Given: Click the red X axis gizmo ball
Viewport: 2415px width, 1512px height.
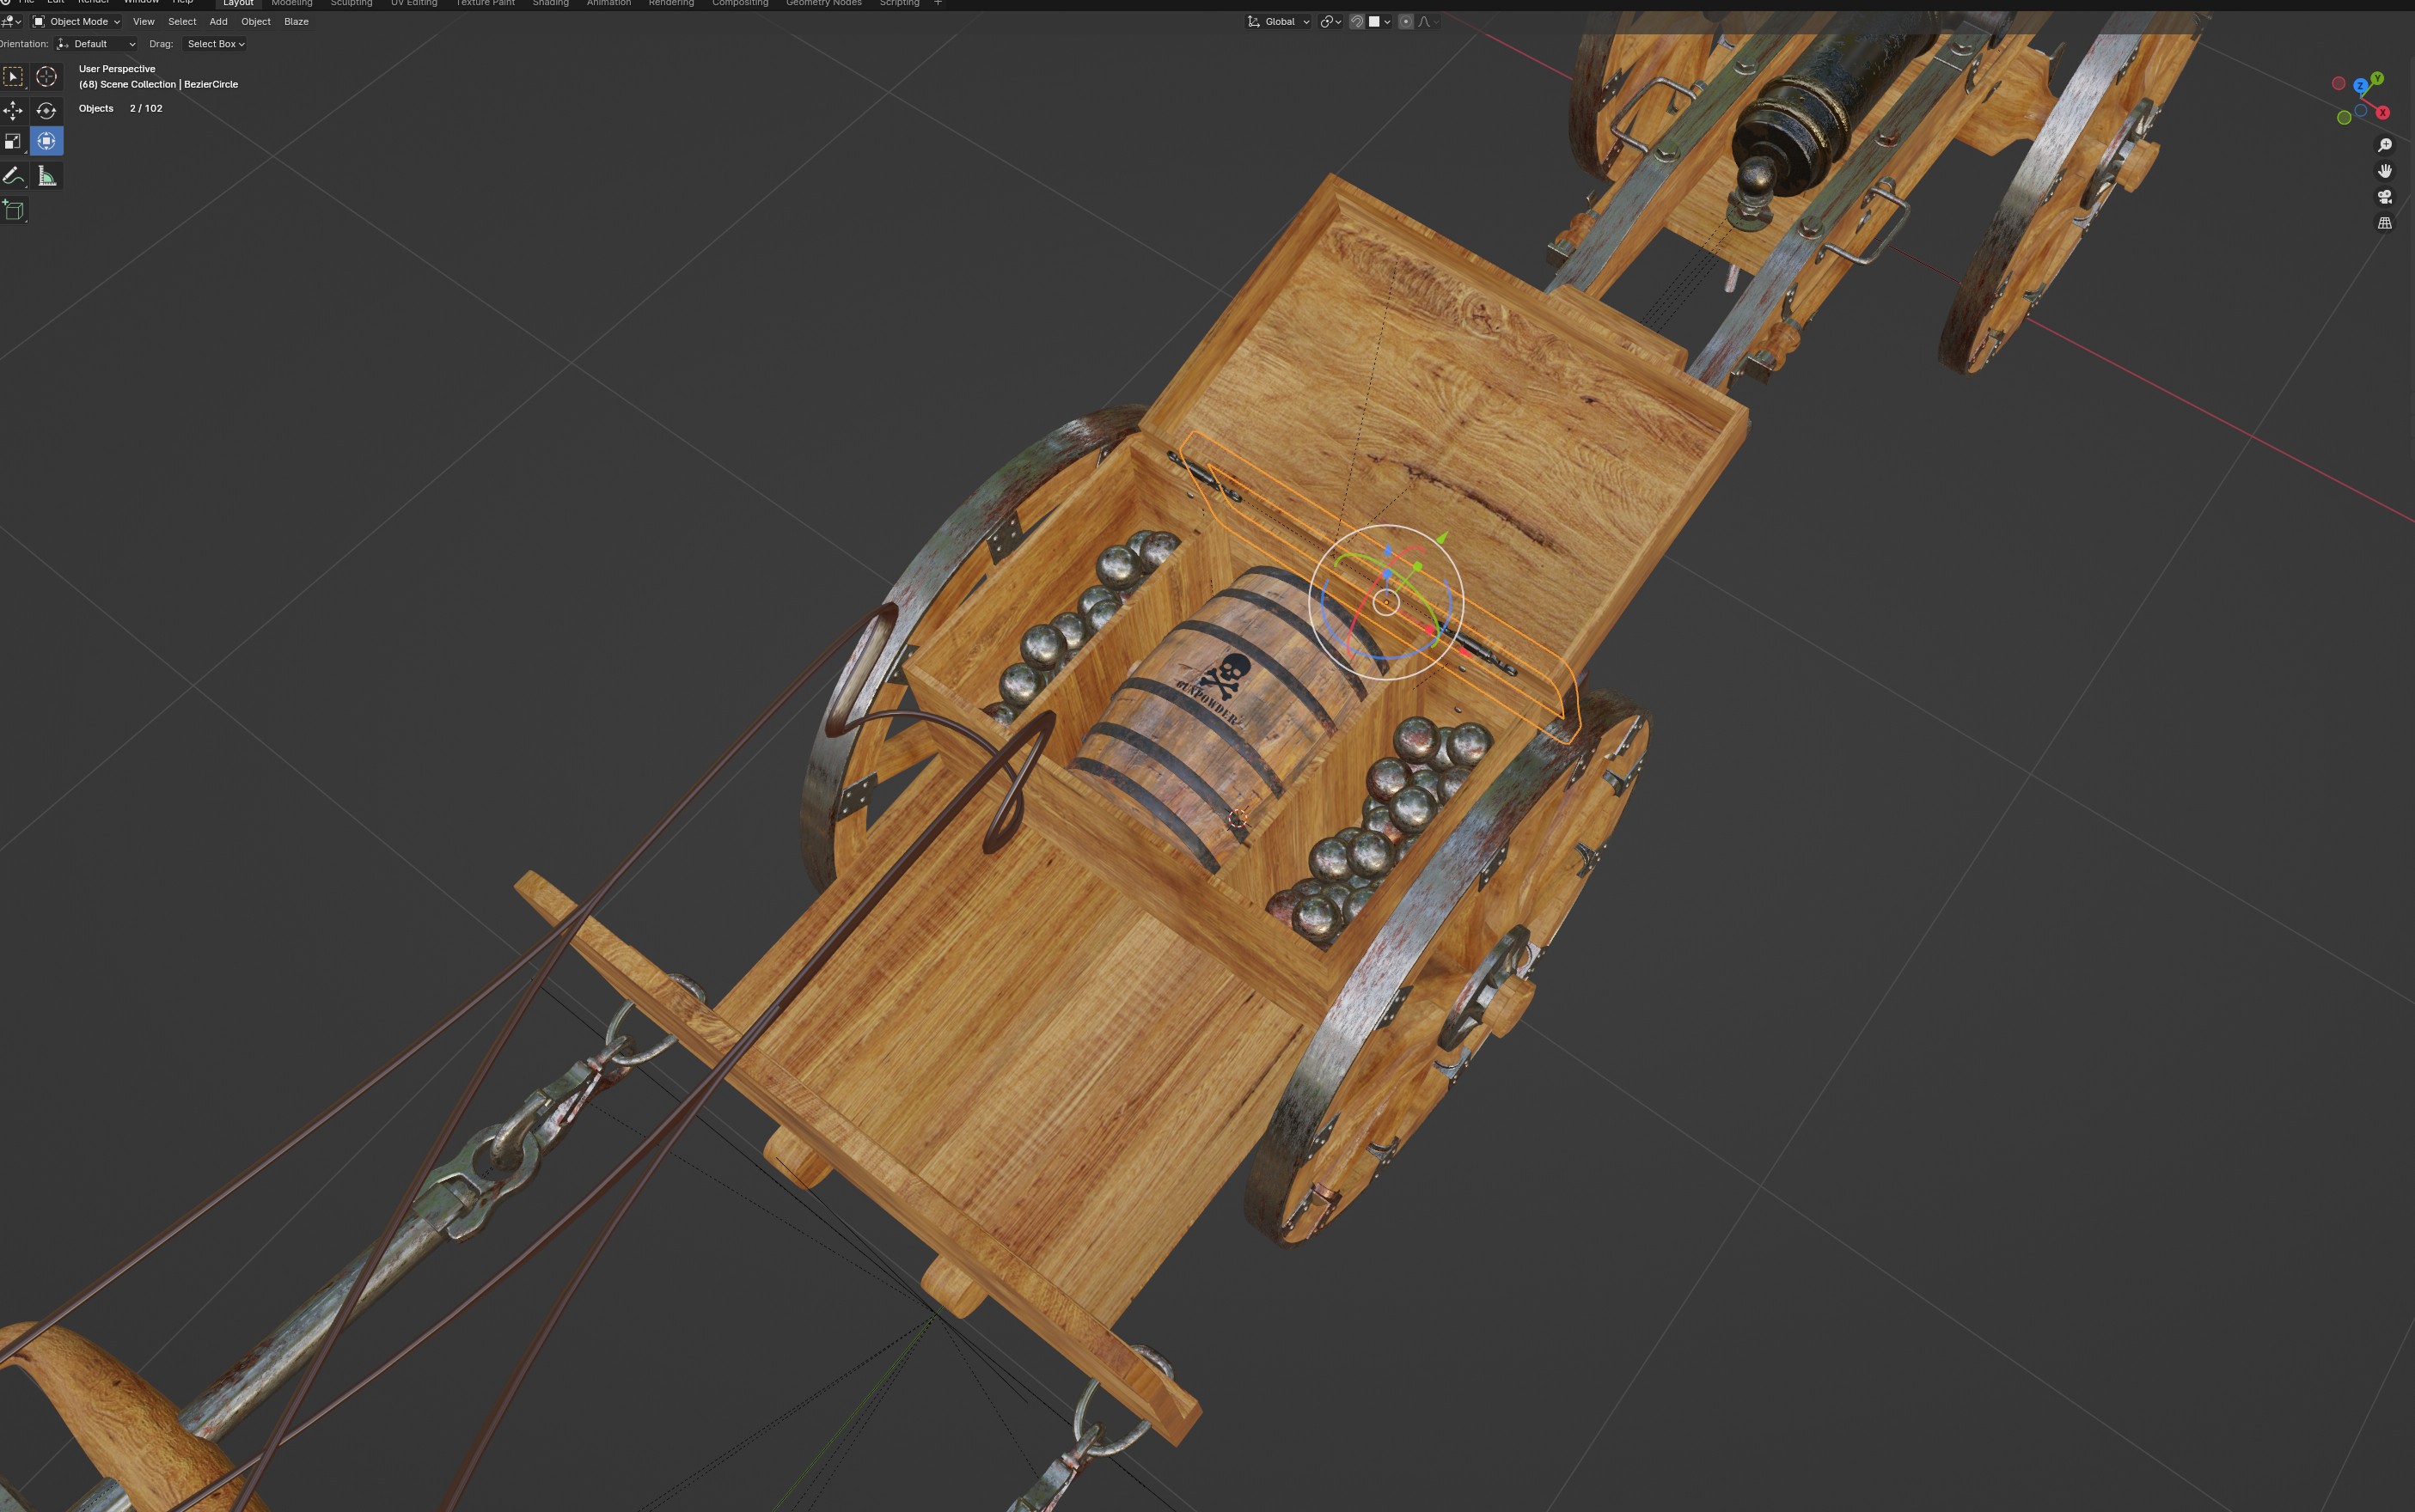Looking at the screenshot, I should pyautogui.click(x=2383, y=113).
